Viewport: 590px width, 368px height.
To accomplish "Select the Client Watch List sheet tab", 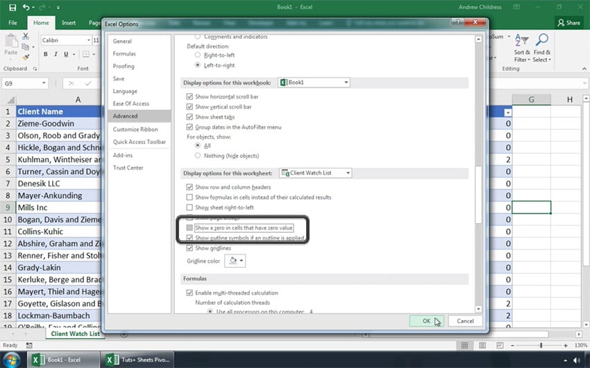I will (x=75, y=333).
